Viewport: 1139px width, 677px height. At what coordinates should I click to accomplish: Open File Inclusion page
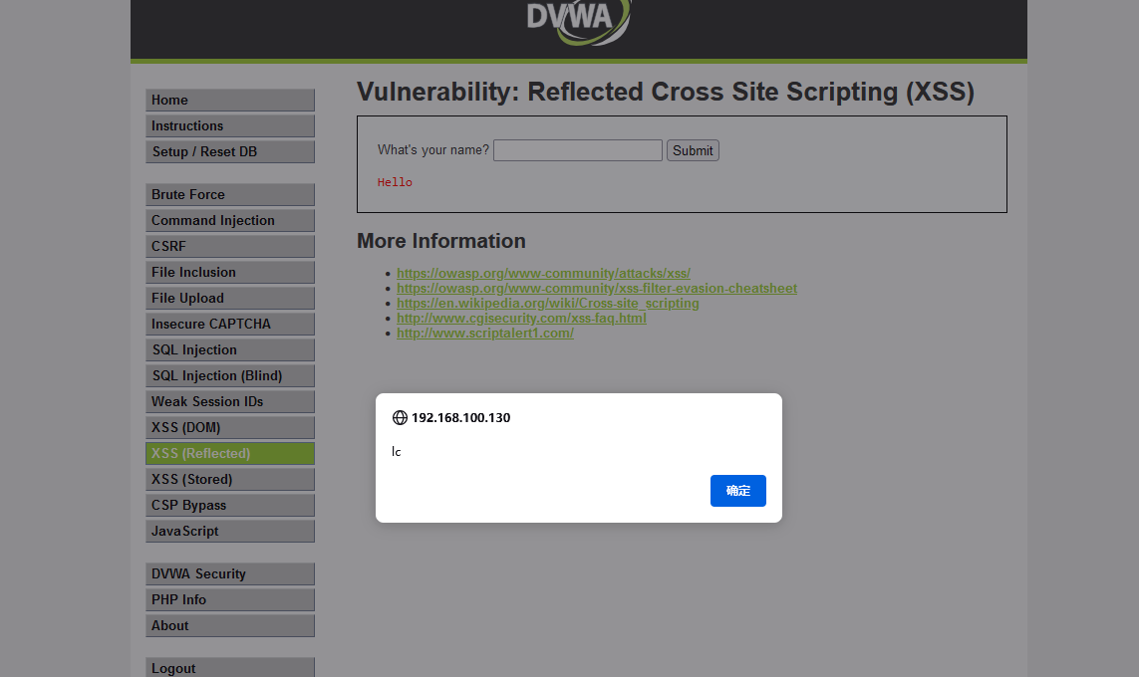coord(230,272)
